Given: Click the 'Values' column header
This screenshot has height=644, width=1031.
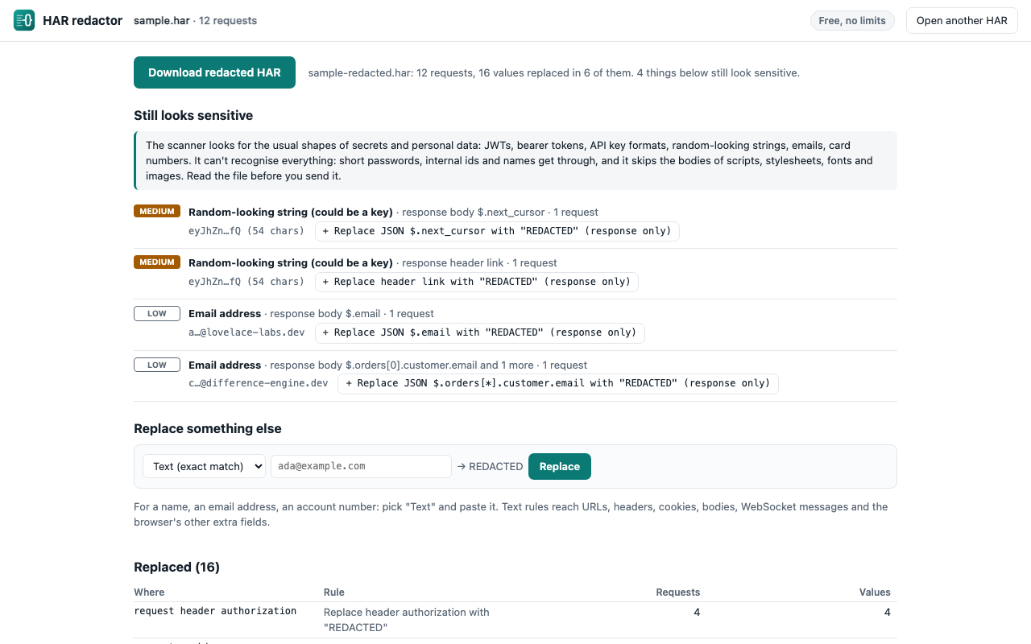Looking at the screenshot, I should (875, 592).
